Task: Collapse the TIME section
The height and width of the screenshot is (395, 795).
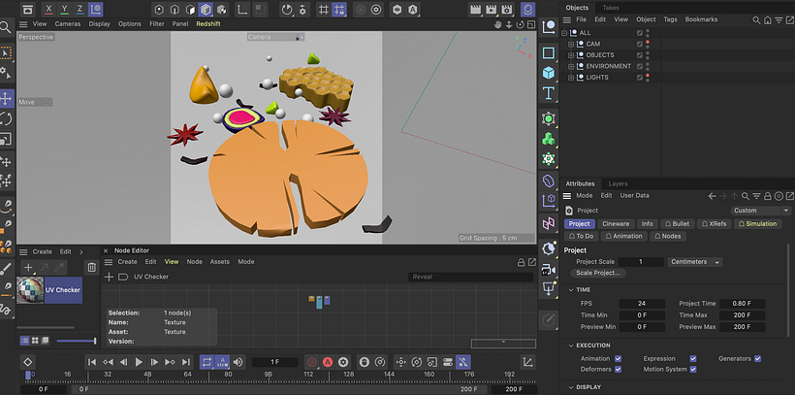Action: coord(571,290)
